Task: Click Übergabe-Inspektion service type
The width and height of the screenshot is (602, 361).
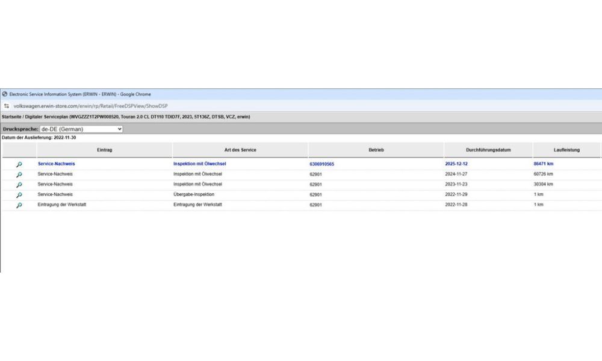Action: 193,194
